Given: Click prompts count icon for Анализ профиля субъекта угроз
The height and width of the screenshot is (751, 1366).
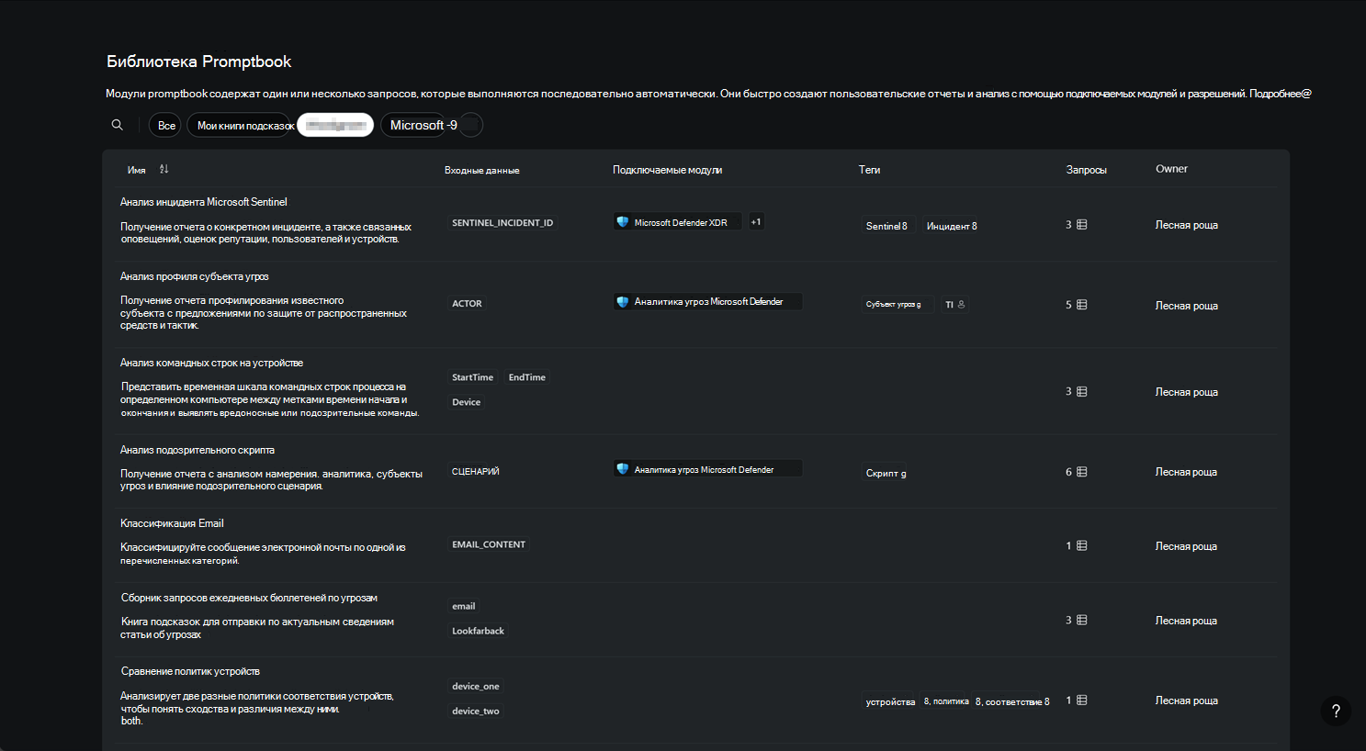Looking at the screenshot, I should pos(1082,305).
